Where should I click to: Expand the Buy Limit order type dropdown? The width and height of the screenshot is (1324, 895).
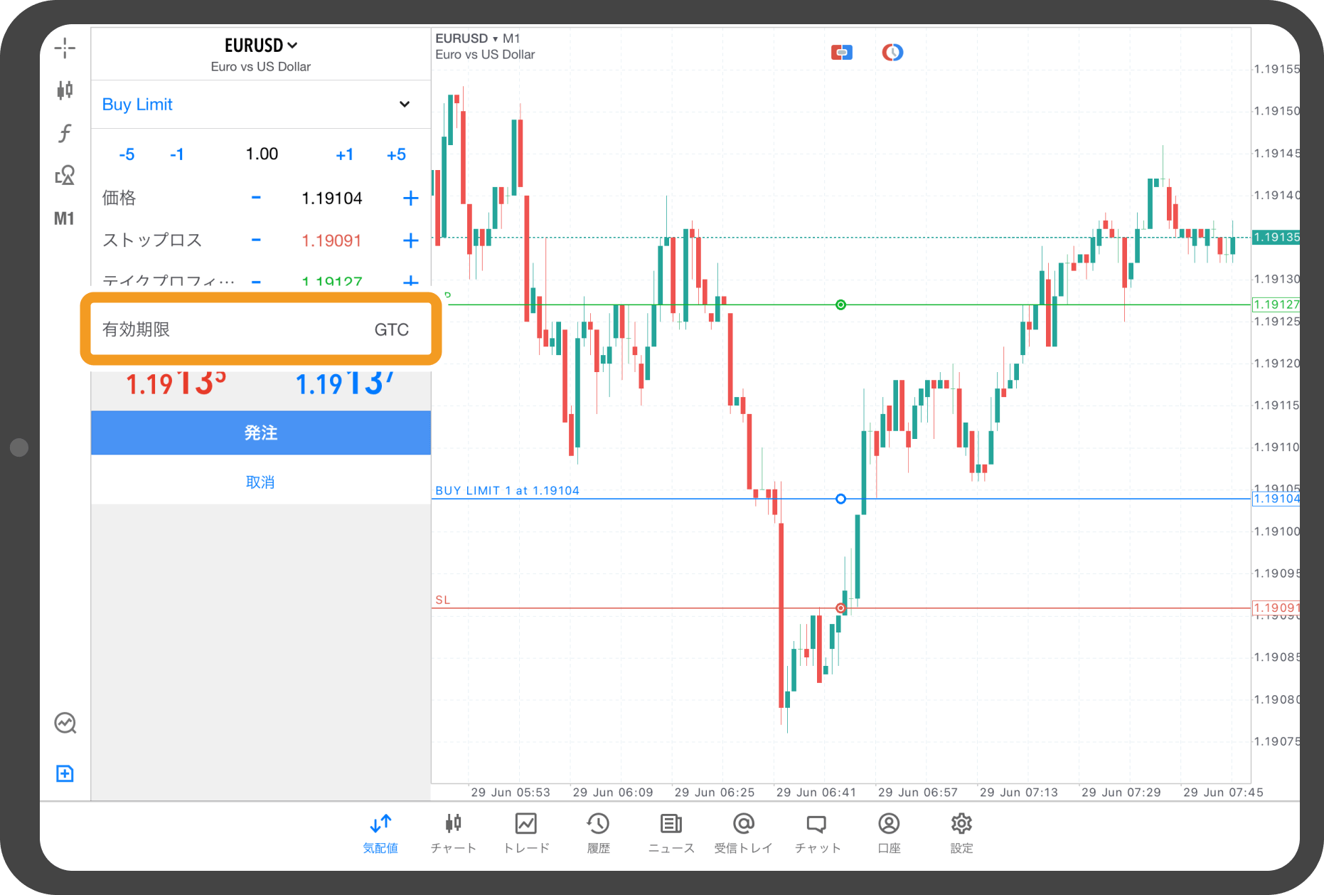261,105
